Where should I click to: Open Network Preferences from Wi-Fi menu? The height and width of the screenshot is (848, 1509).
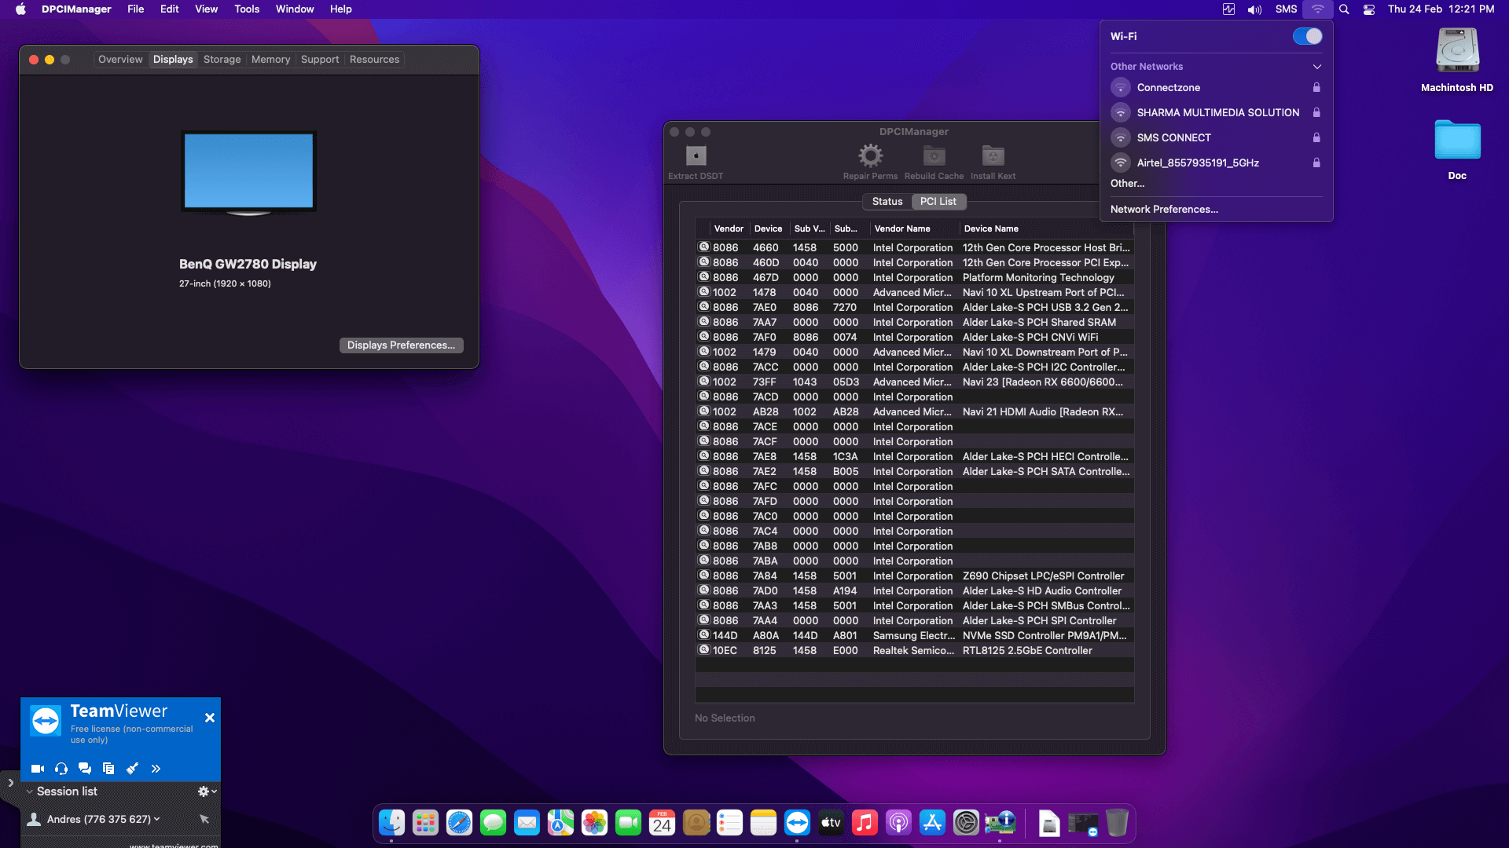pos(1164,210)
